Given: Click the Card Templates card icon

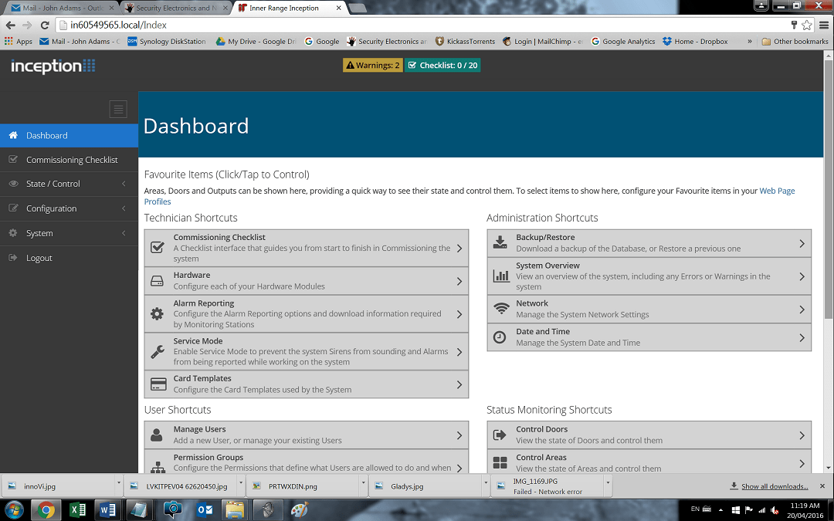Looking at the screenshot, I should pos(158,384).
